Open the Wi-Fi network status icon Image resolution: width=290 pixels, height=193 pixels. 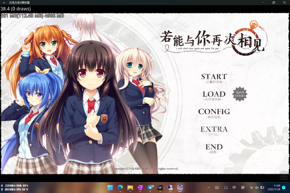[x=252, y=188]
